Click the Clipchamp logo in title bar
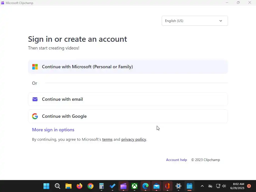This screenshot has width=256, height=192. pyautogui.click(x=2, y=3)
